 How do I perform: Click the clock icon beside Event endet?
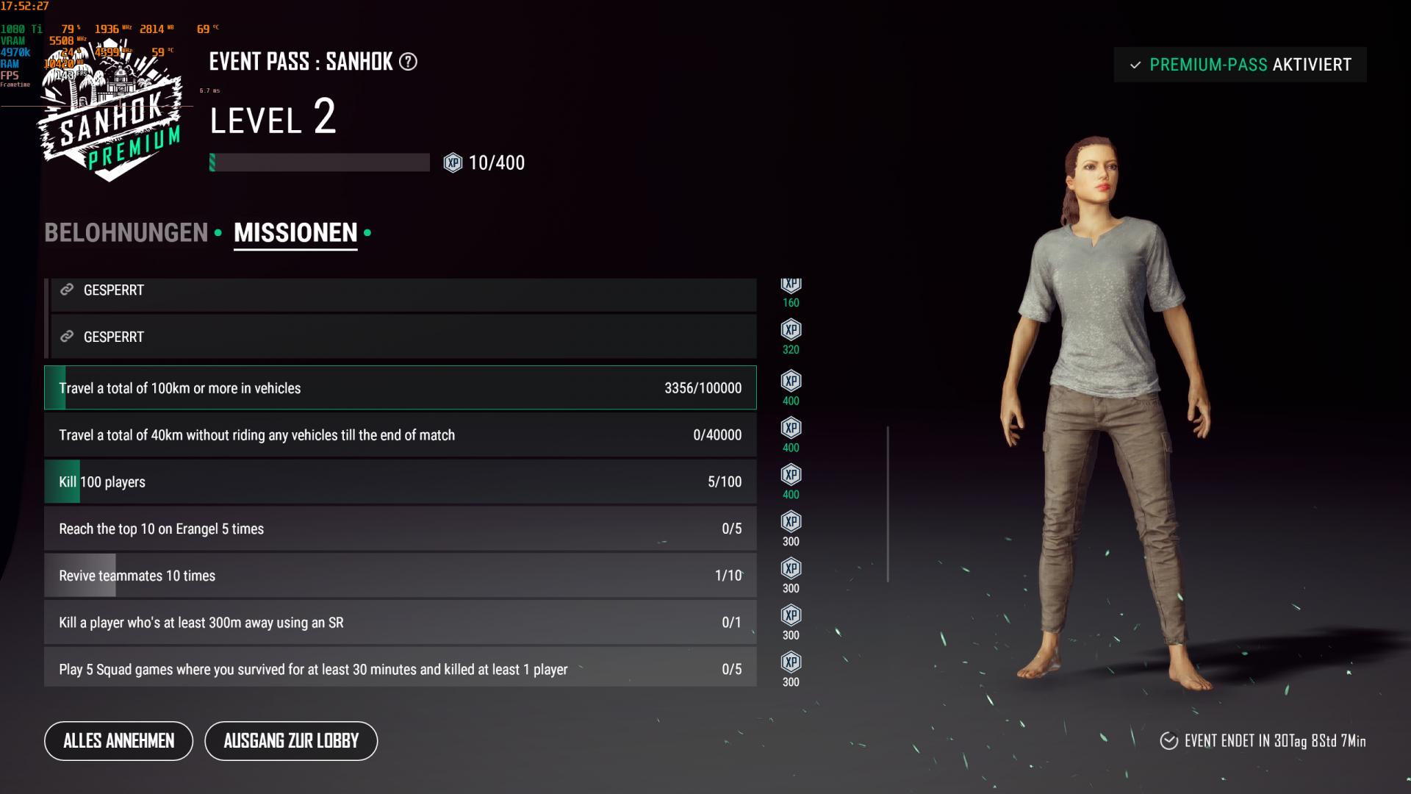pyautogui.click(x=1168, y=740)
